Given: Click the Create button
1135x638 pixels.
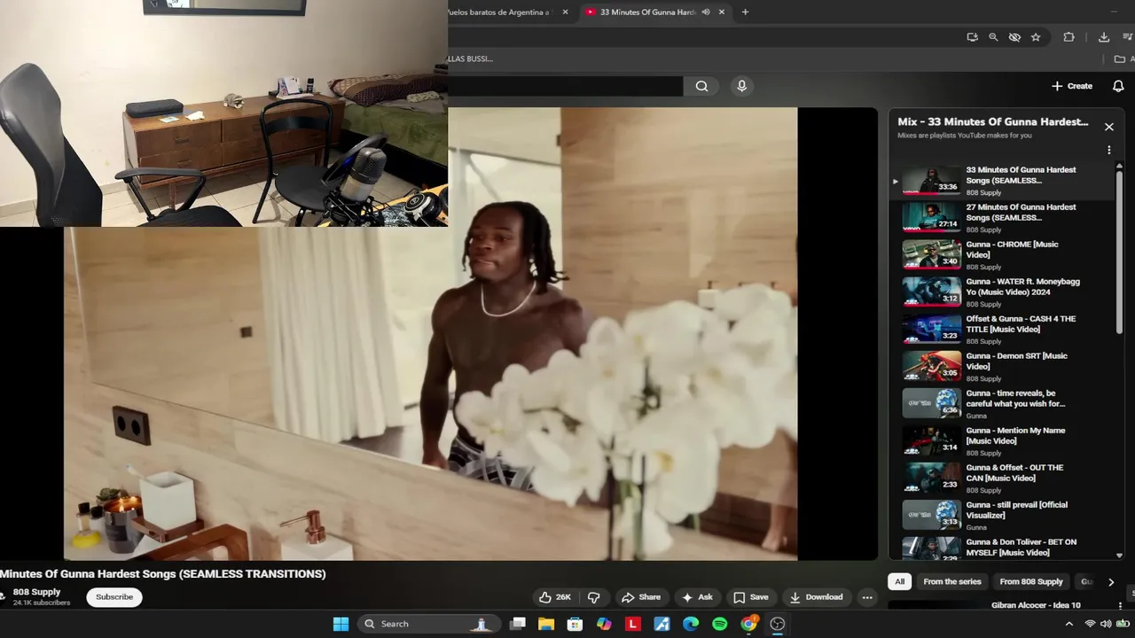Looking at the screenshot, I should click(x=1072, y=86).
